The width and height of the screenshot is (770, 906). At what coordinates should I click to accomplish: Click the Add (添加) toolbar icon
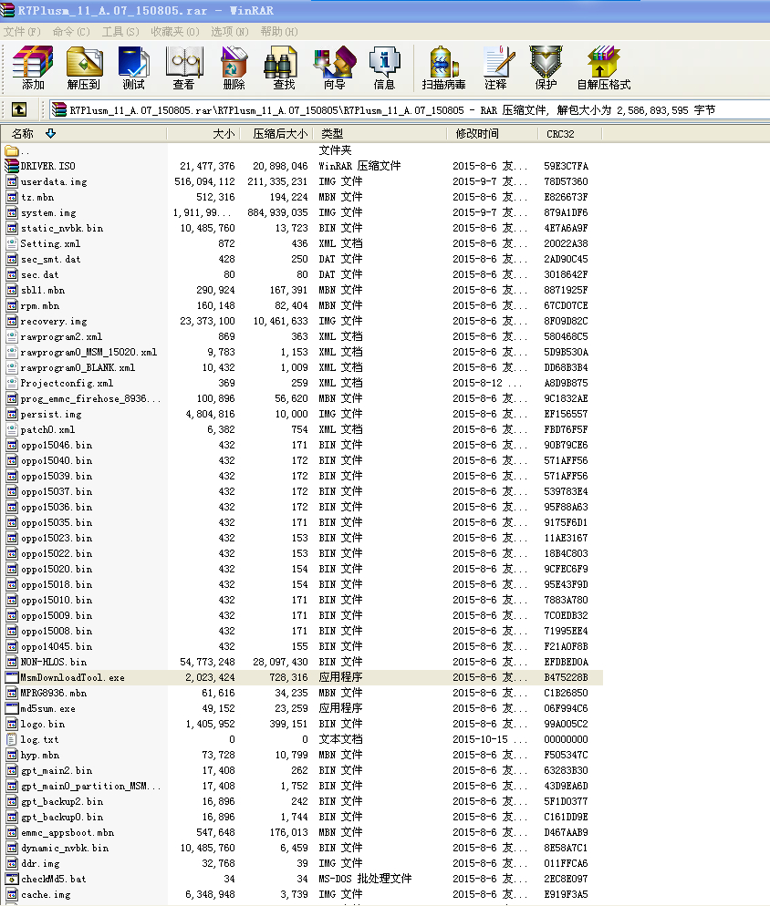pyautogui.click(x=33, y=67)
